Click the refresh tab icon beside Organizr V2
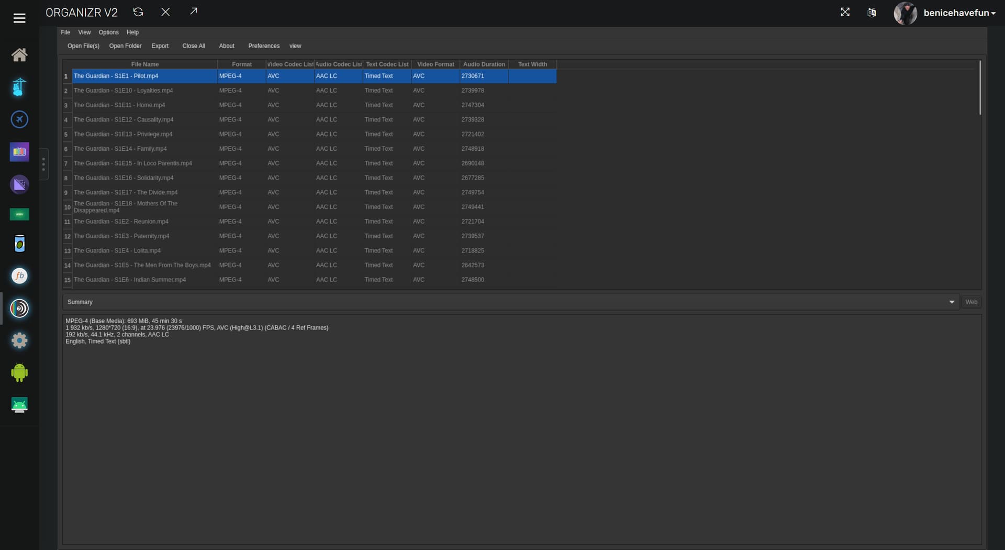1005x550 pixels. pyautogui.click(x=138, y=12)
